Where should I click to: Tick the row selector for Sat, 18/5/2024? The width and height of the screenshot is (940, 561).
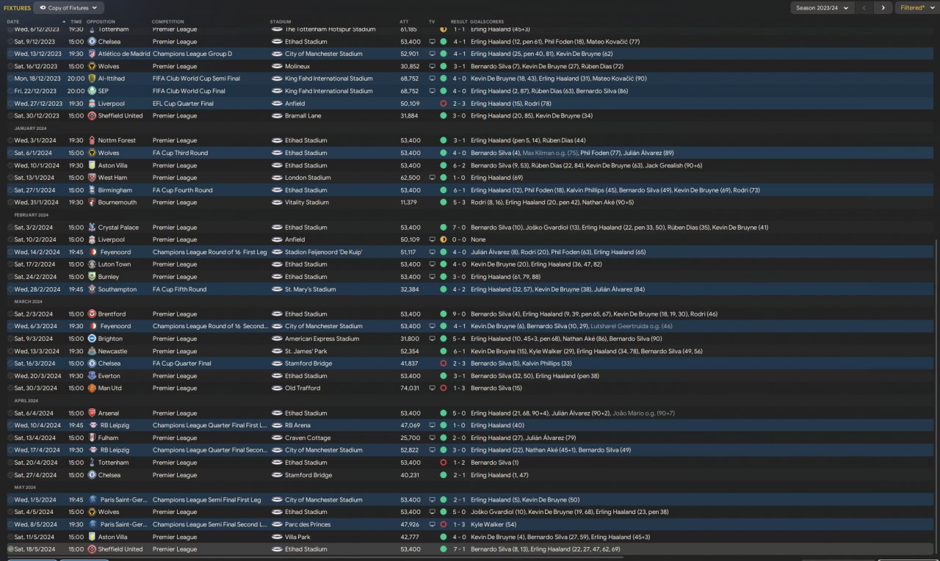(10, 549)
